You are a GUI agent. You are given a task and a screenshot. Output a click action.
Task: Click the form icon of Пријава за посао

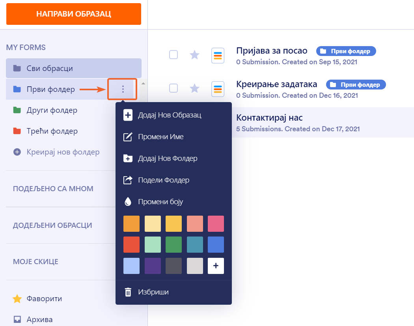pos(218,55)
